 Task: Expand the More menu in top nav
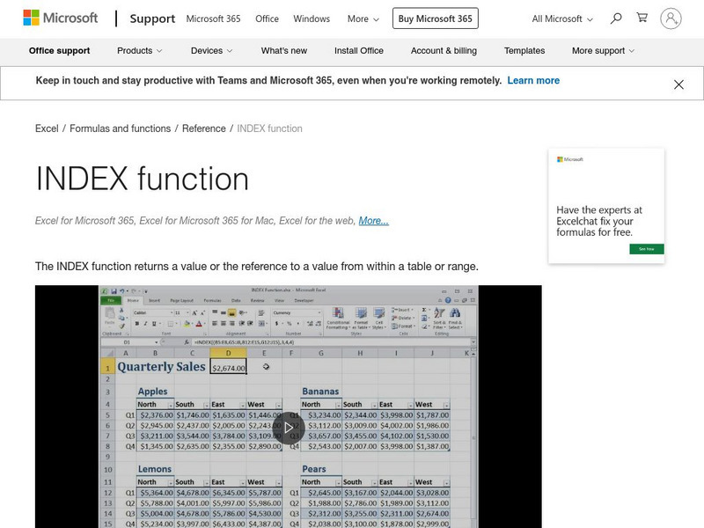(363, 18)
